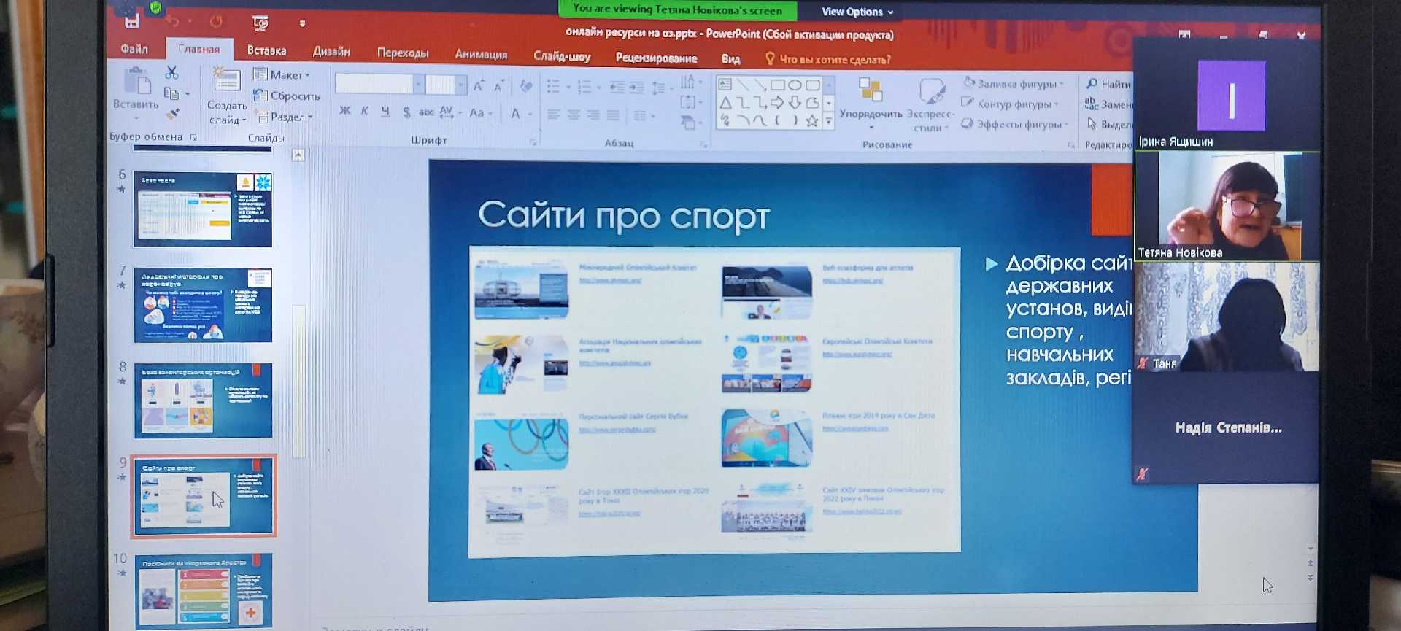Click the Найти find button
This screenshot has width=1401, height=631.
pos(1108,84)
